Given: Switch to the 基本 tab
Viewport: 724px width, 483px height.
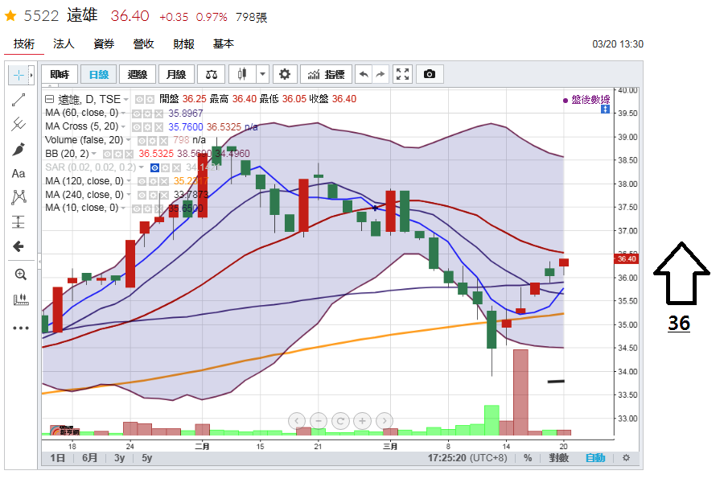Looking at the screenshot, I should tap(224, 44).
